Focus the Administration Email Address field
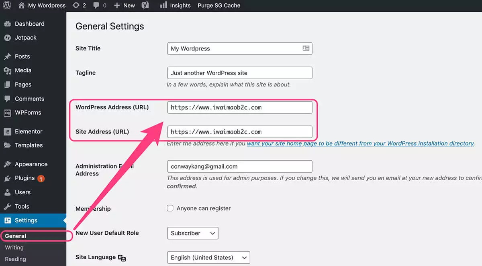Screen dimensions: 482x266 point(239,166)
